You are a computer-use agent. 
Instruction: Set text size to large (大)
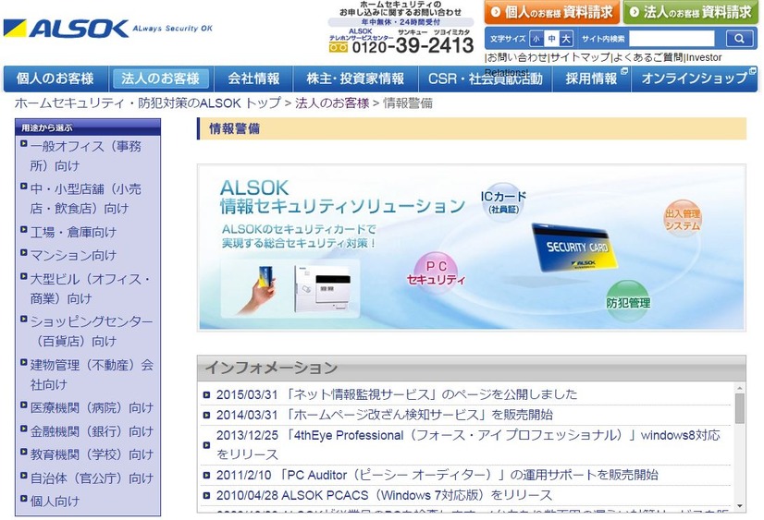coord(566,39)
